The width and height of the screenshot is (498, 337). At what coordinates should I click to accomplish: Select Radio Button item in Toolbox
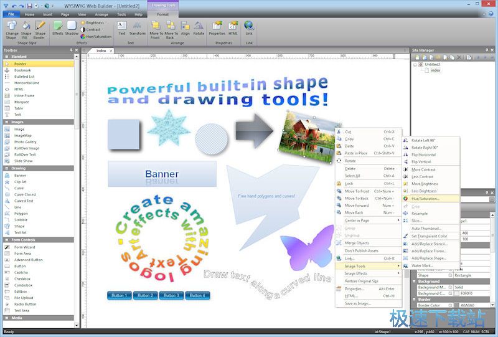39,304
